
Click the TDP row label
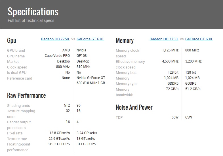pyautogui.click(x=119, y=118)
